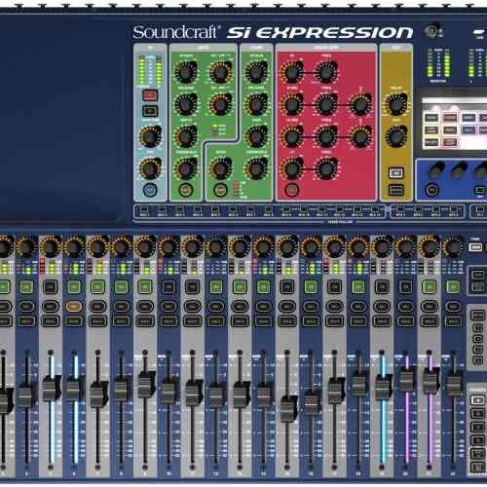The width and height of the screenshot is (487, 487).
Task: Toggle the black phase button below the red button
Action: tap(150, 111)
